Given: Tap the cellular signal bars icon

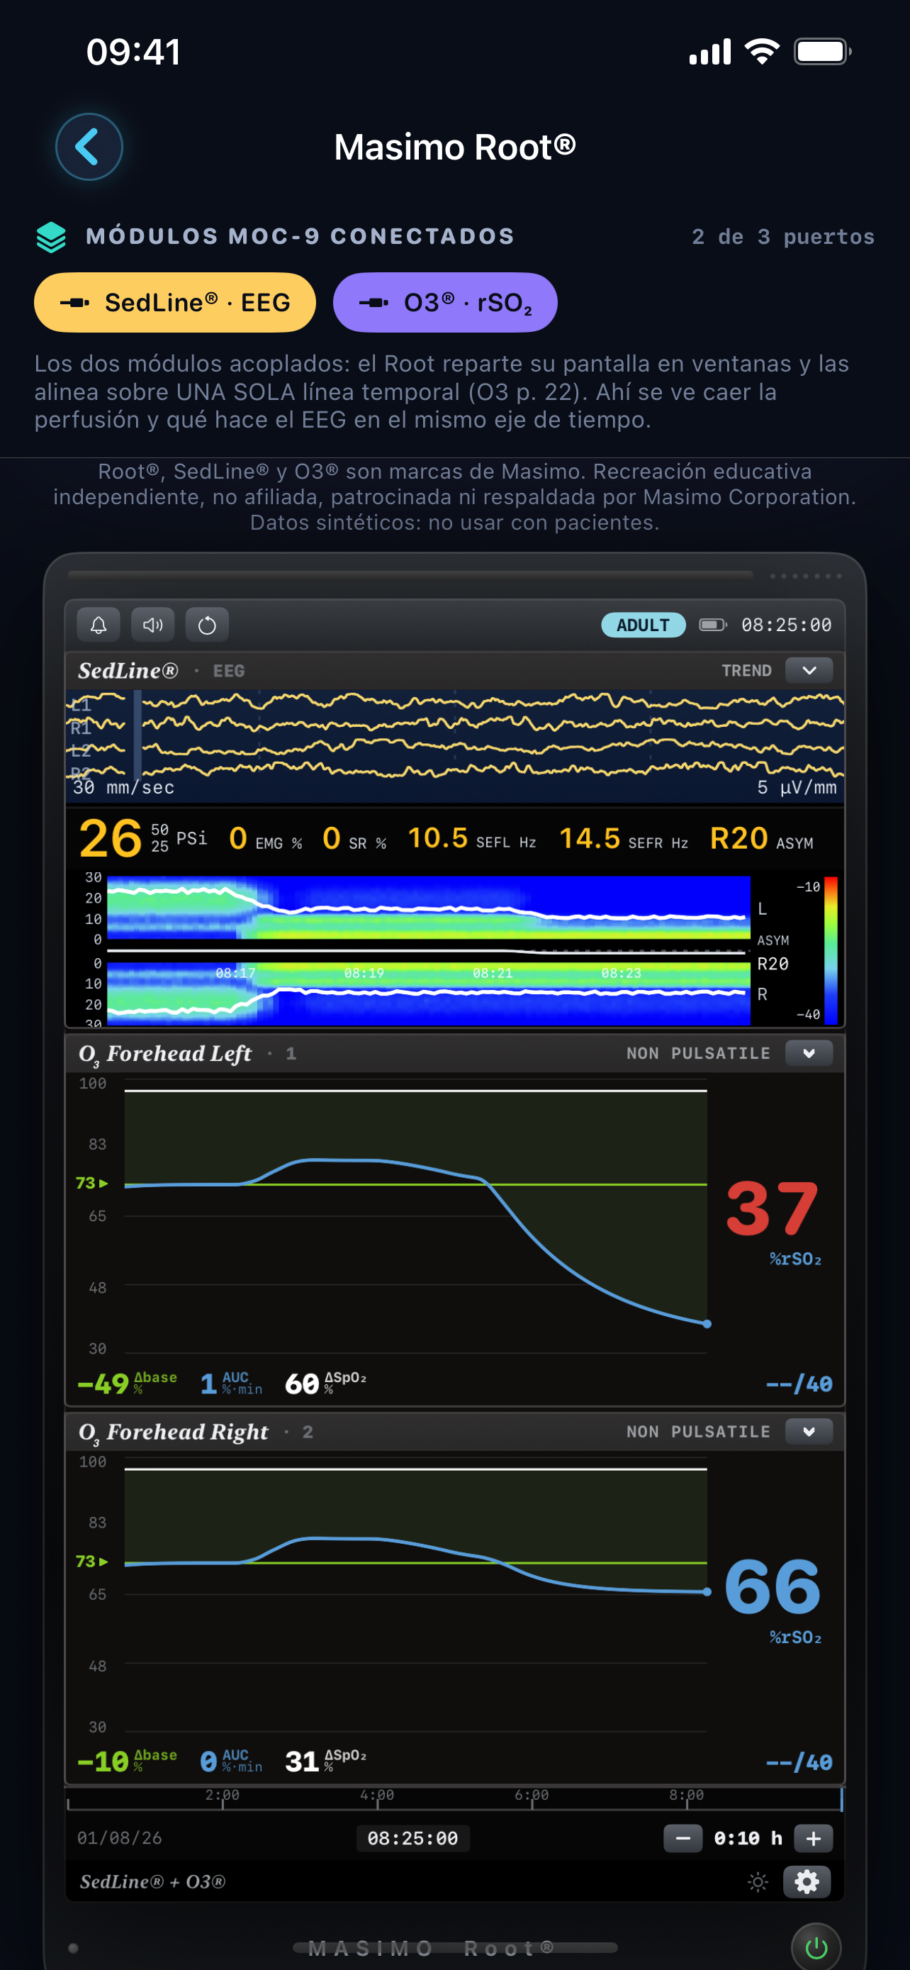Looking at the screenshot, I should [x=710, y=52].
